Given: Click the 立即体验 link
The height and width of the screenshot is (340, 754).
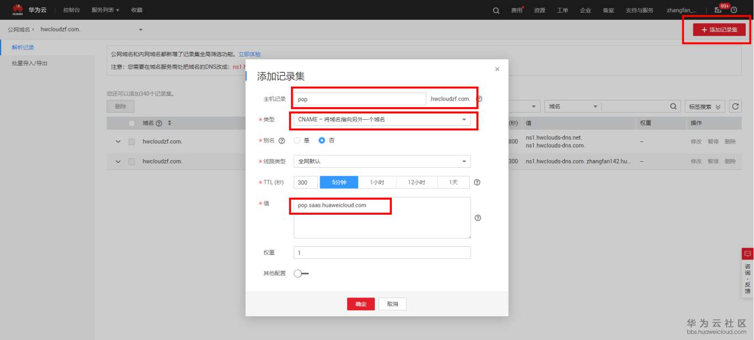Looking at the screenshot, I should point(249,55).
